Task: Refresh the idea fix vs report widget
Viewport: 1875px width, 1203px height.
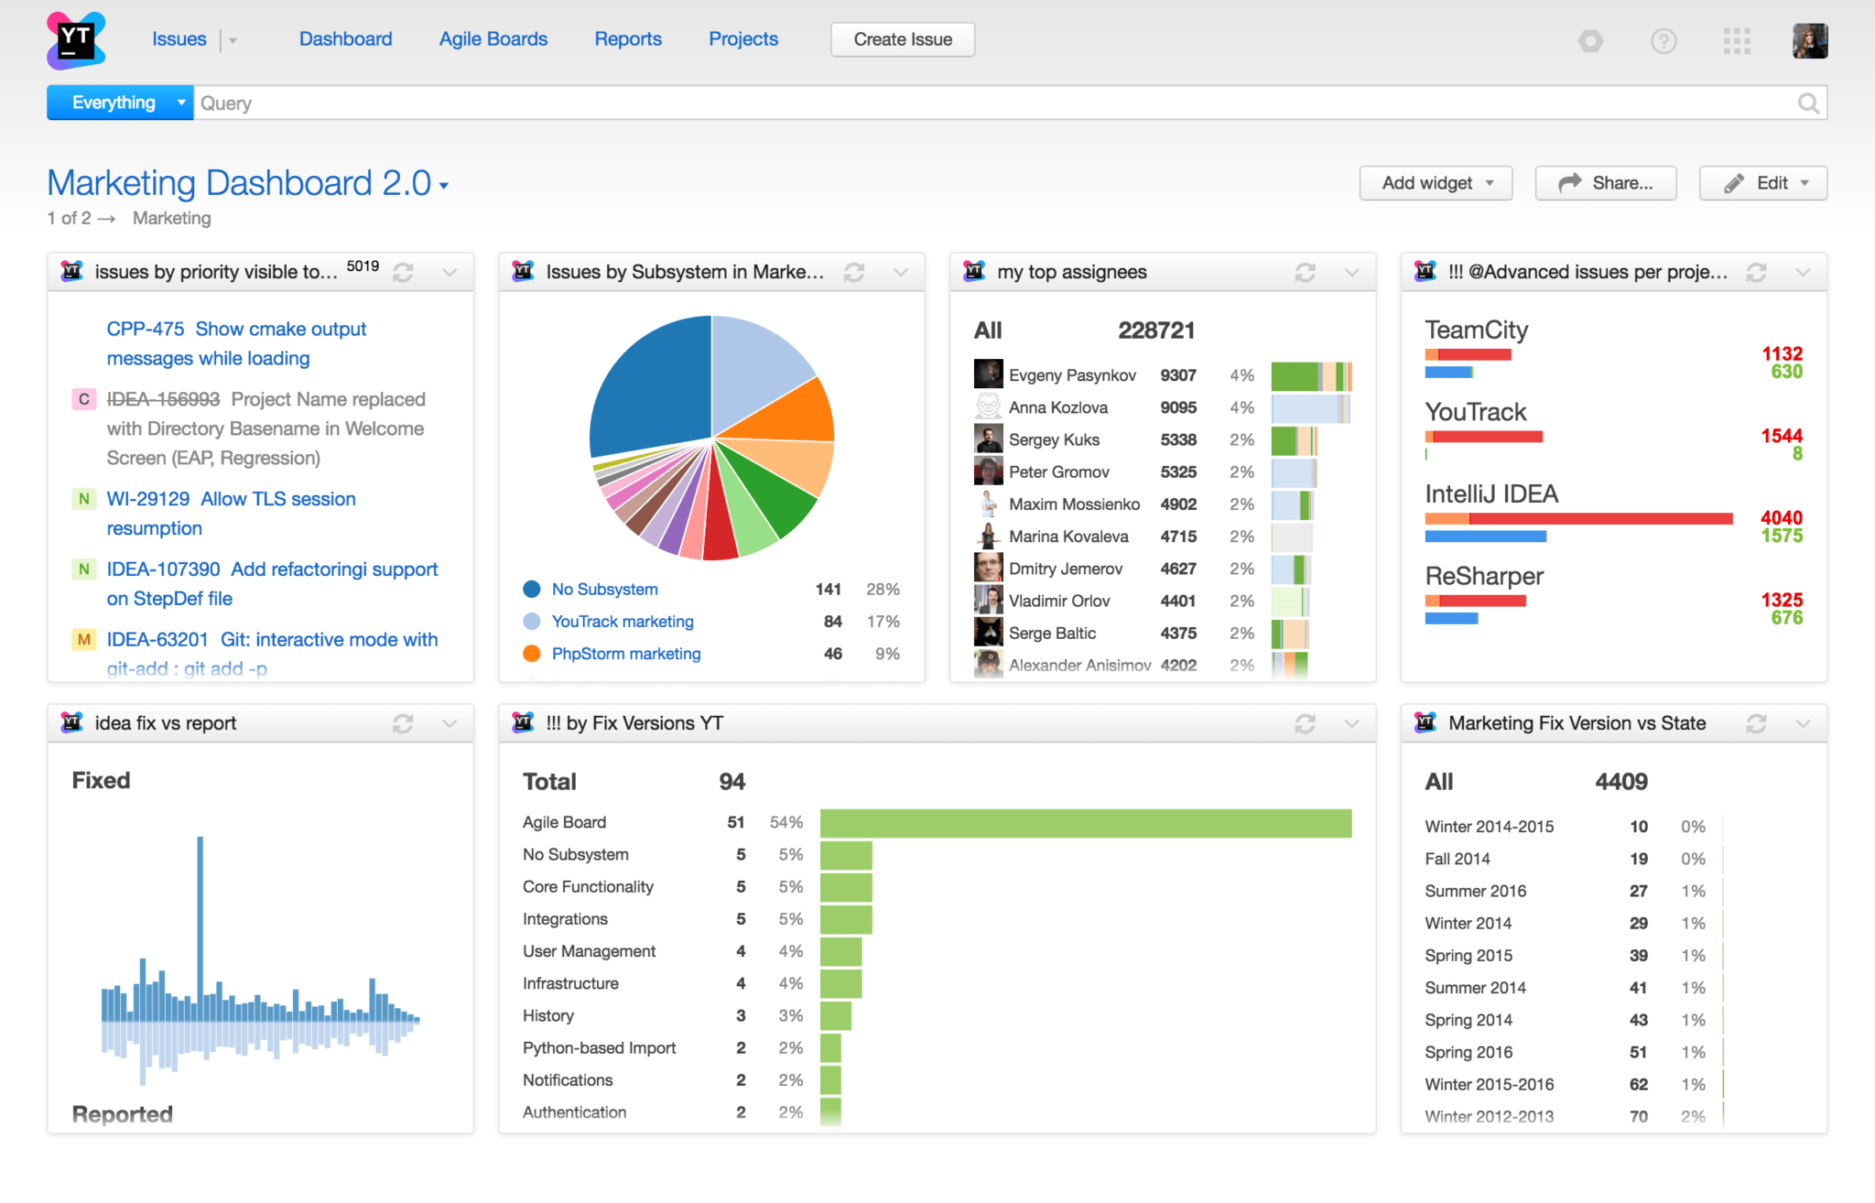Action: (403, 723)
